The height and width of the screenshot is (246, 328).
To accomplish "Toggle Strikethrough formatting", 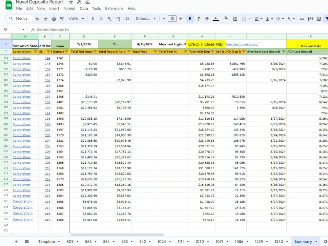I will click(207, 19).
